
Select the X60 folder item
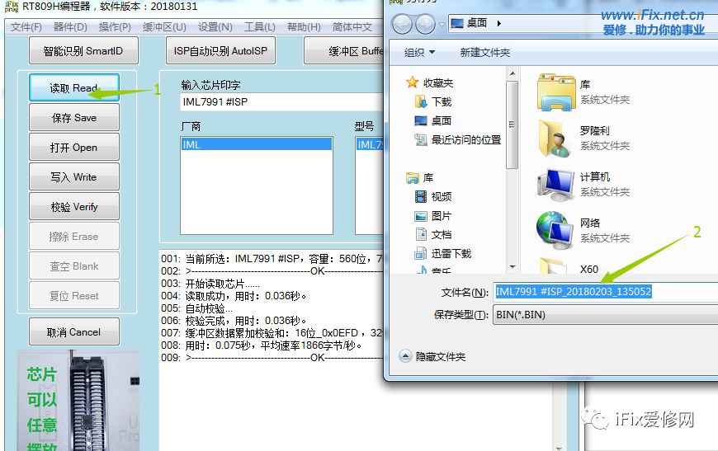coord(589,269)
